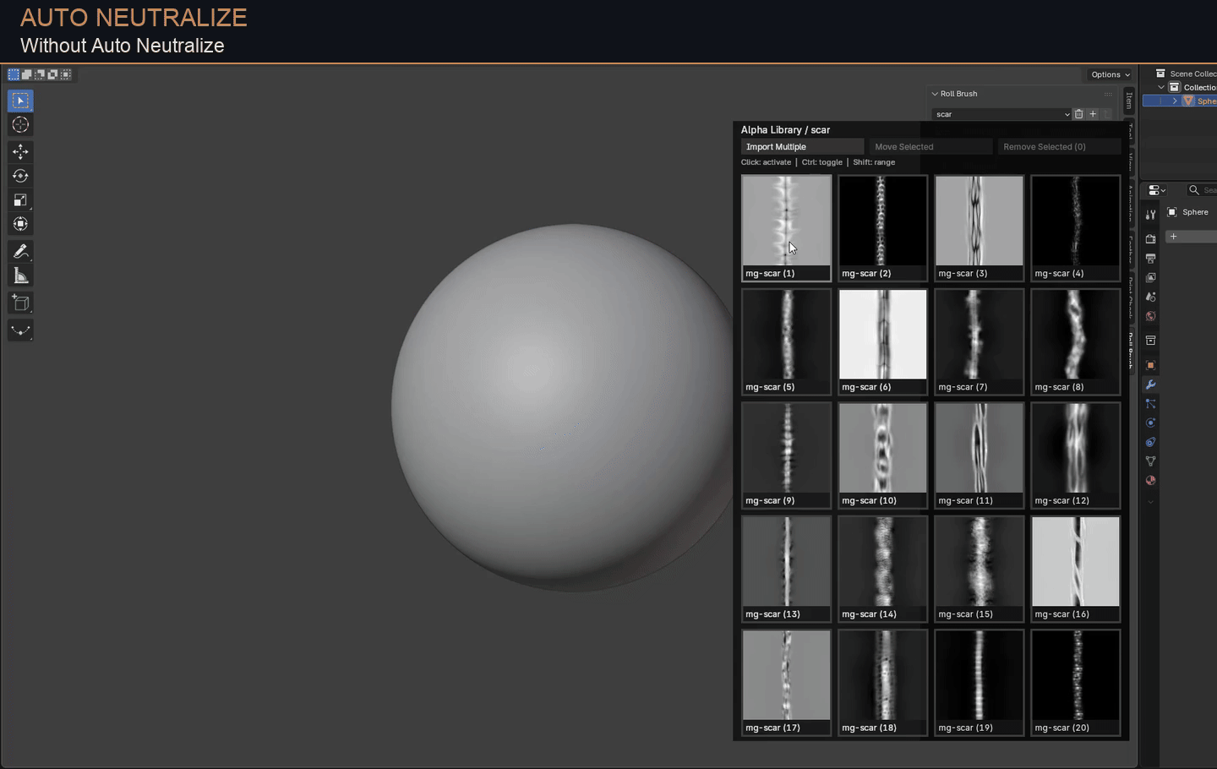Select the Annotate pencil tool
This screenshot has height=769, width=1217.
coord(20,251)
